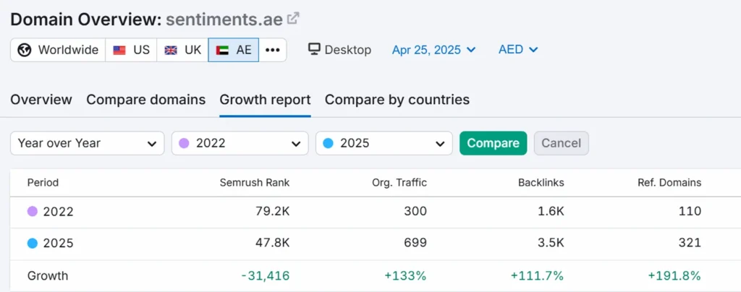
Task: Click the Growth row label
Action: pos(48,276)
